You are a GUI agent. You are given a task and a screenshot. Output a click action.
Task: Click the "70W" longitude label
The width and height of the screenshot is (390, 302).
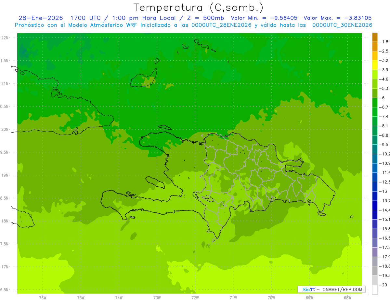[271, 298]
